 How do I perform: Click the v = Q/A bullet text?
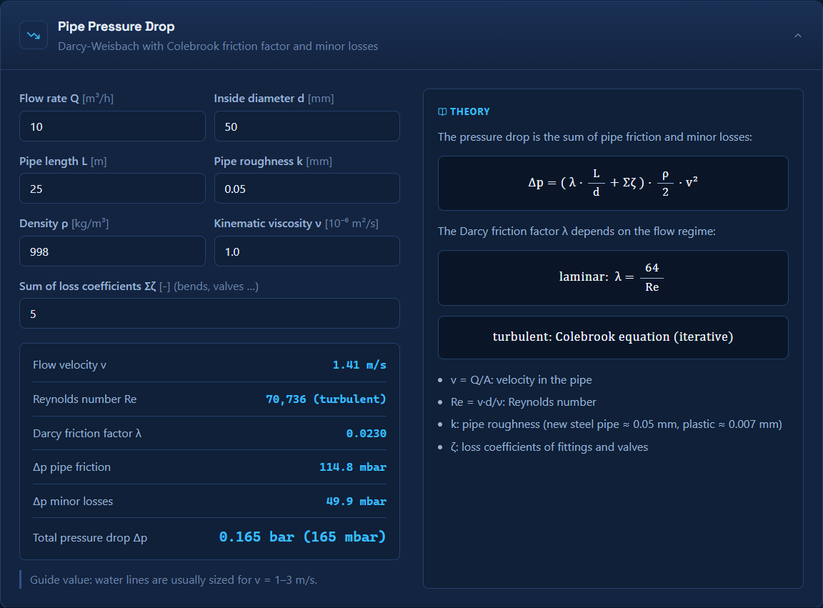(x=522, y=379)
